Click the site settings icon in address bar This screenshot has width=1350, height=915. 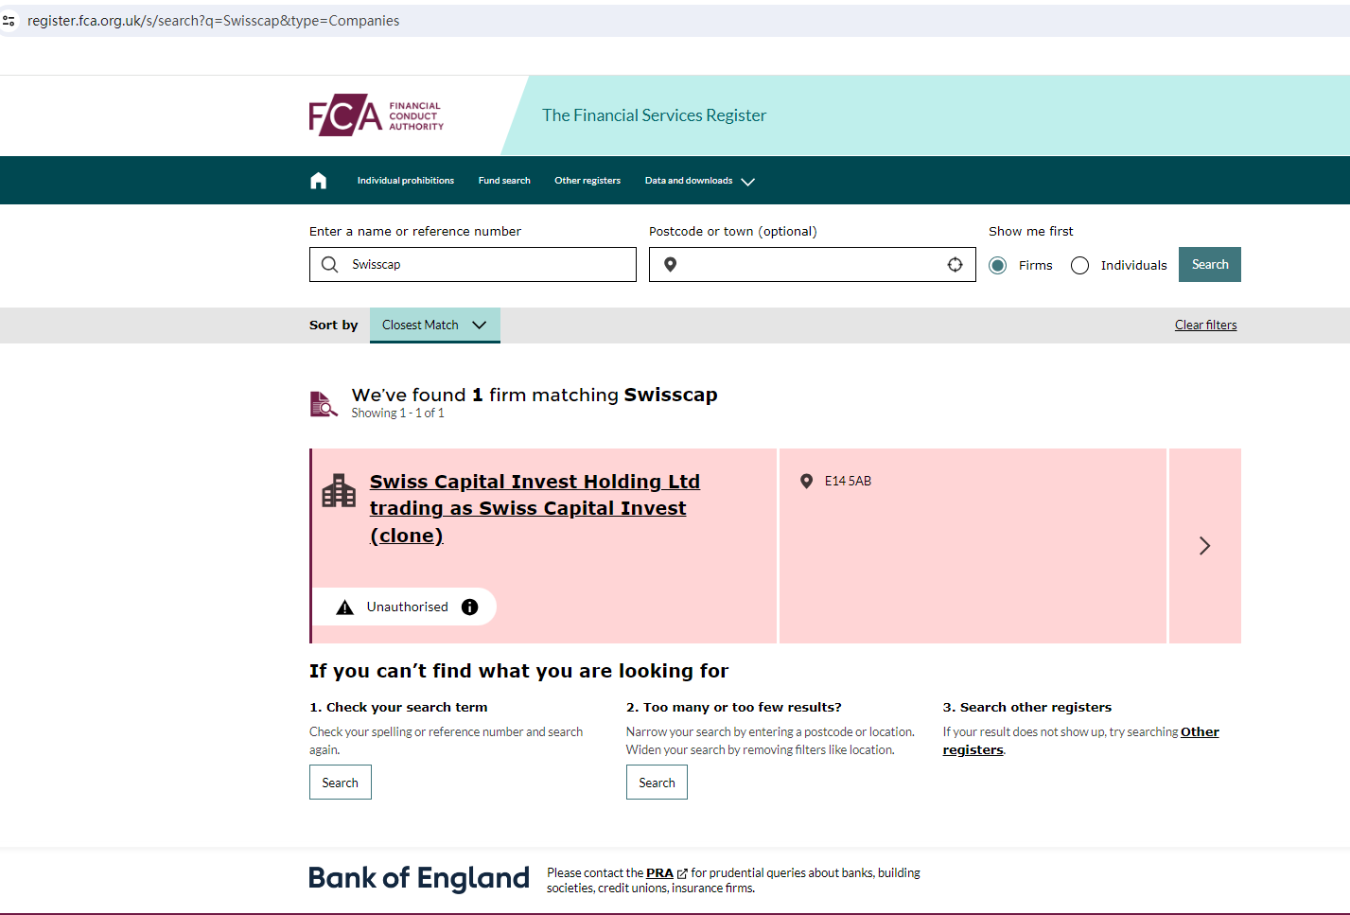point(9,21)
